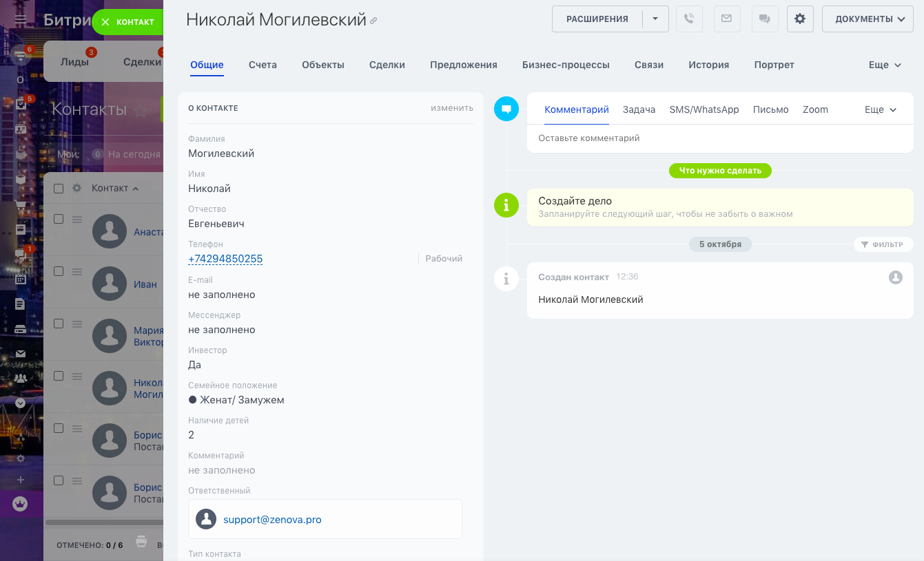Open the mail envelope icon in sidebar
The width and height of the screenshot is (924, 561).
pos(21,354)
